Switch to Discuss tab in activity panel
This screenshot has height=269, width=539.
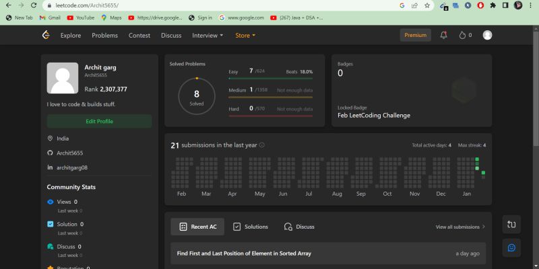tap(299, 227)
